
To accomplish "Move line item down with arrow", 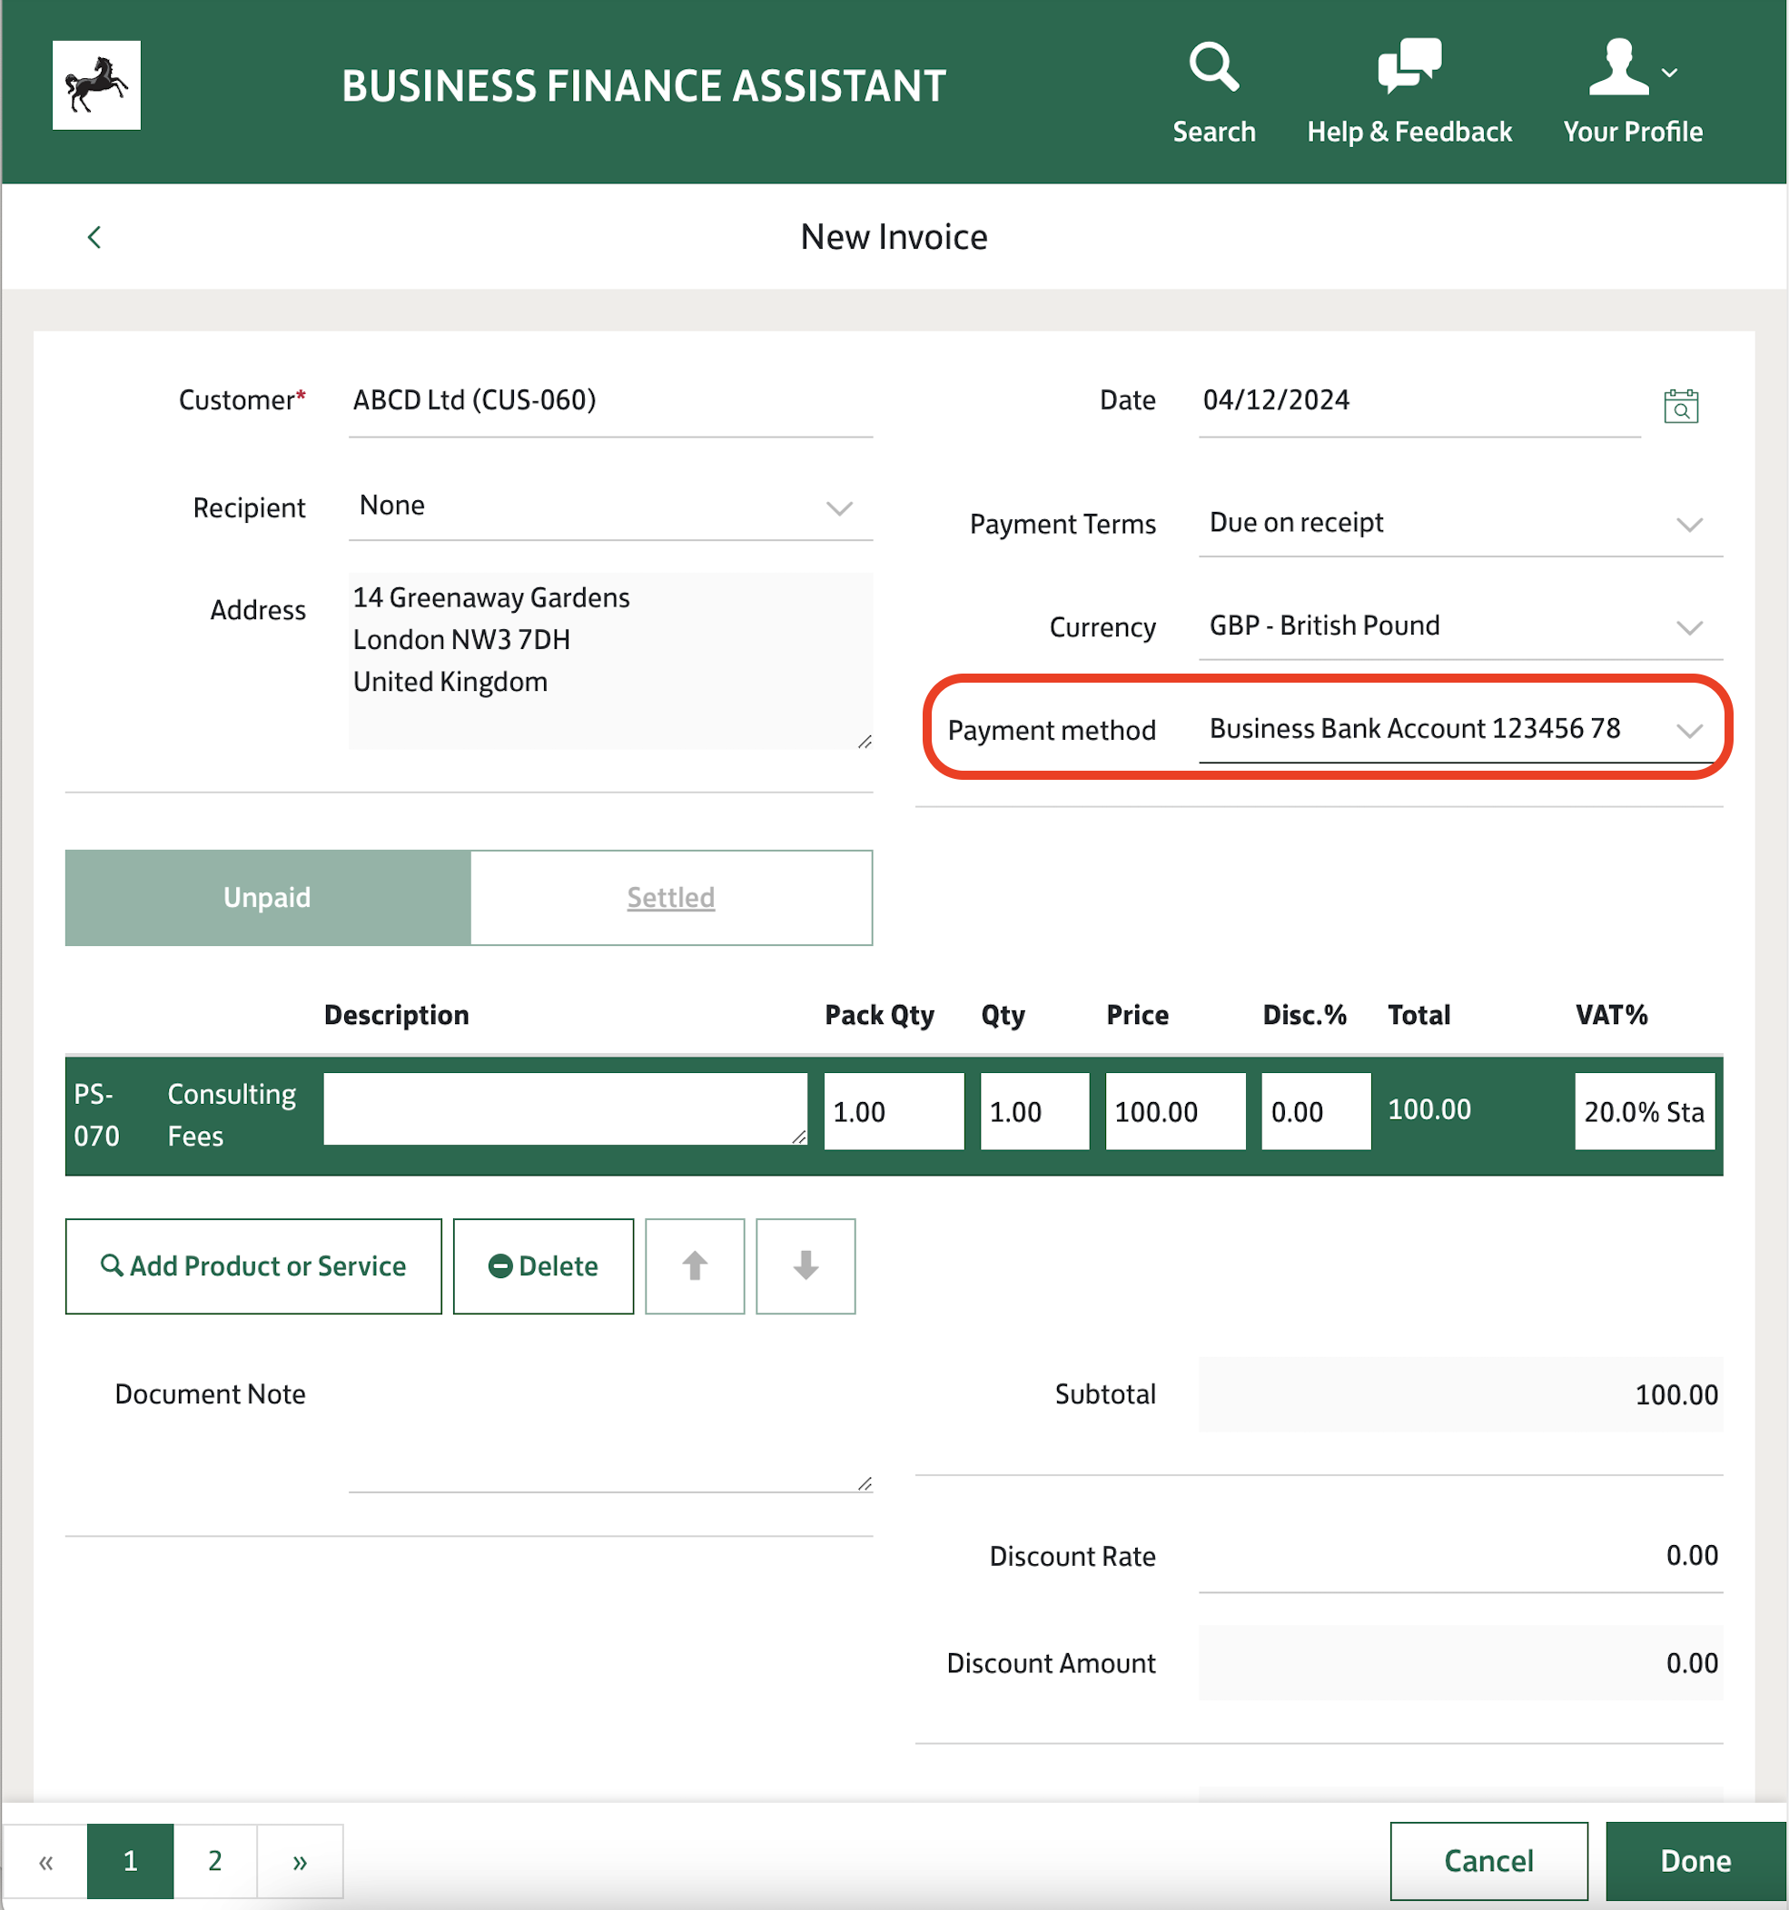I will [x=806, y=1265].
